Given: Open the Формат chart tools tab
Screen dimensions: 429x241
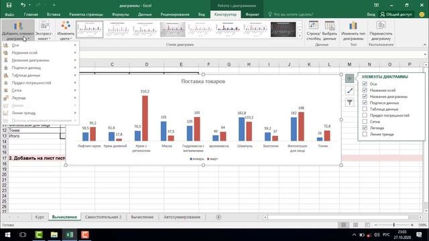Looking at the screenshot, I should [252, 14].
